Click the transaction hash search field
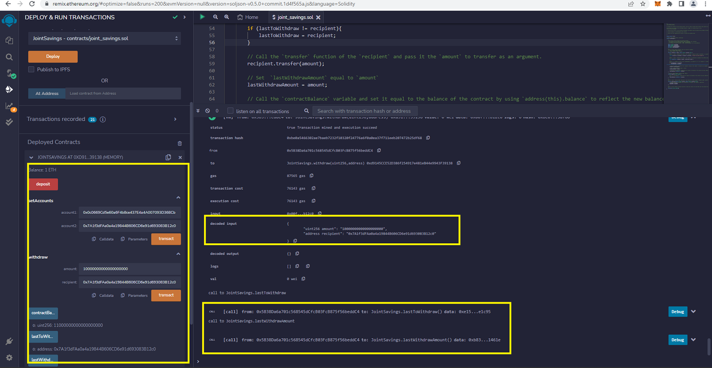The image size is (712, 368). [x=365, y=111]
